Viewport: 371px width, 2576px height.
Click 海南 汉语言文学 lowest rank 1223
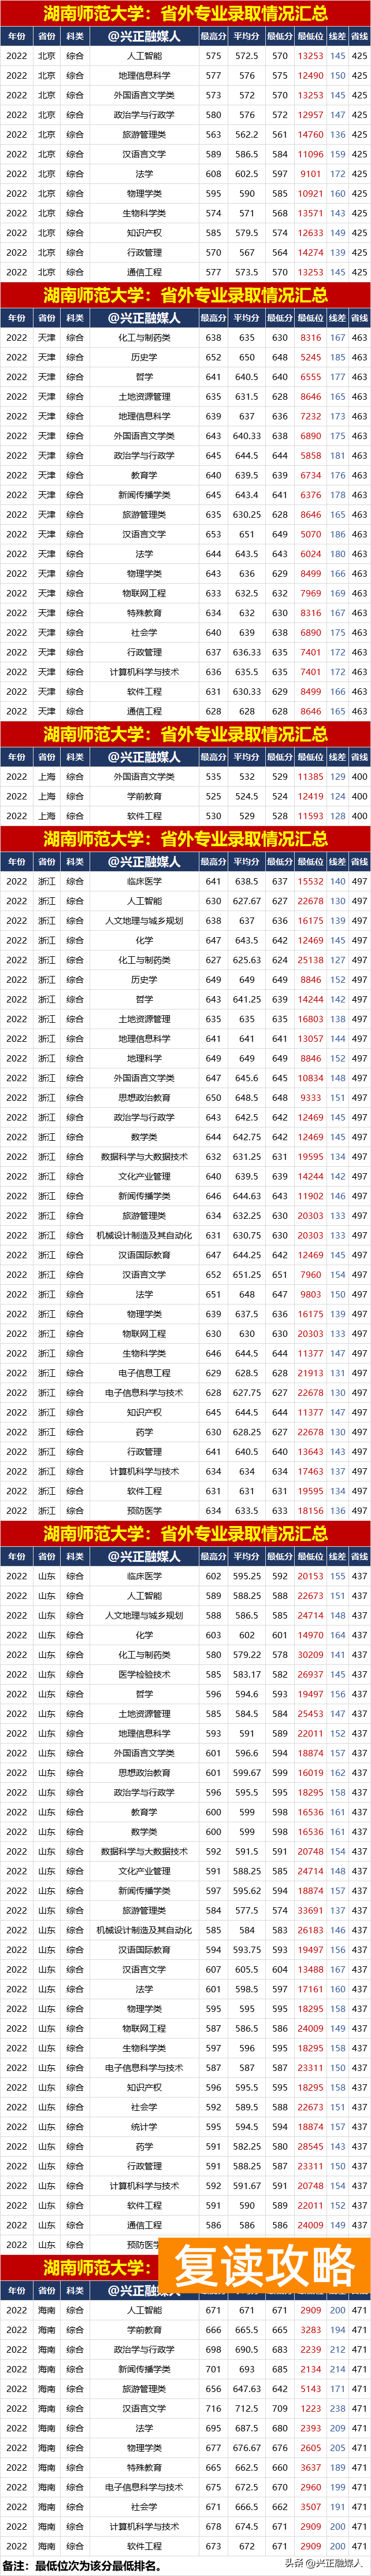click(x=311, y=2409)
